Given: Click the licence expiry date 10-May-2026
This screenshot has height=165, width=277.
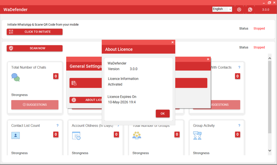Looking at the screenshot, I should (122, 102).
